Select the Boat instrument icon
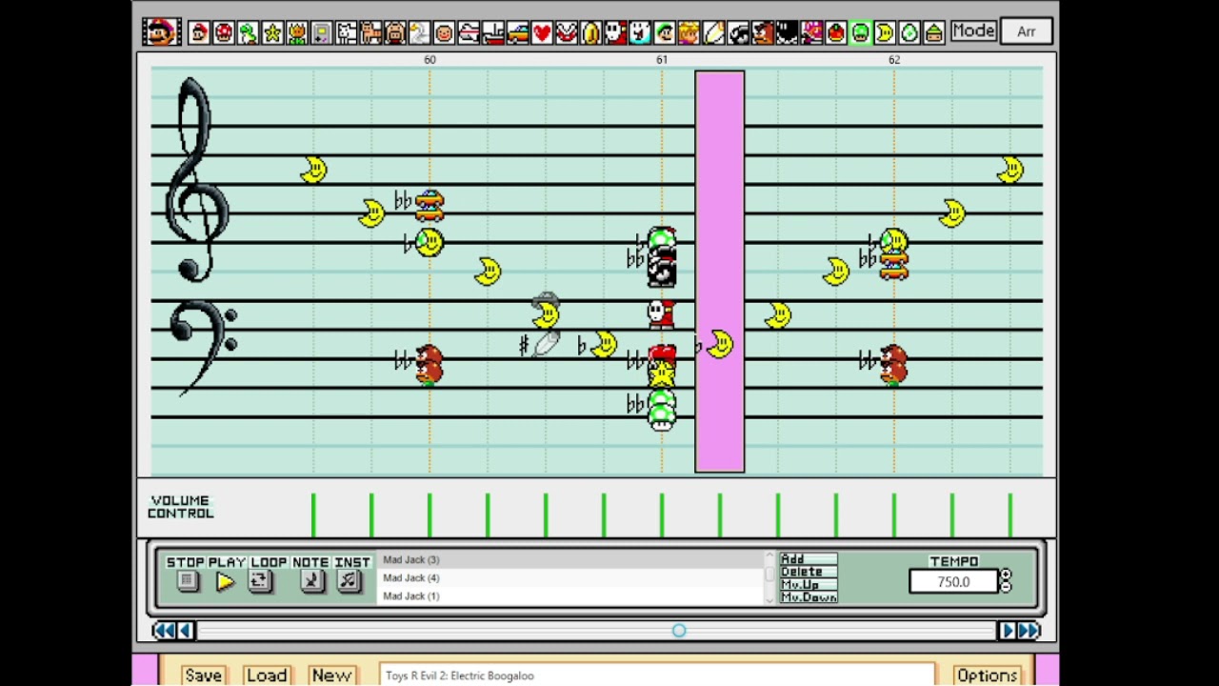1219x686 pixels. pyautogui.click(x=493, y=32)
